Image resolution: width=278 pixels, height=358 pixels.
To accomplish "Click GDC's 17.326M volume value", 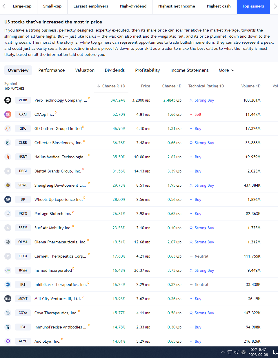I will point(253,128).
